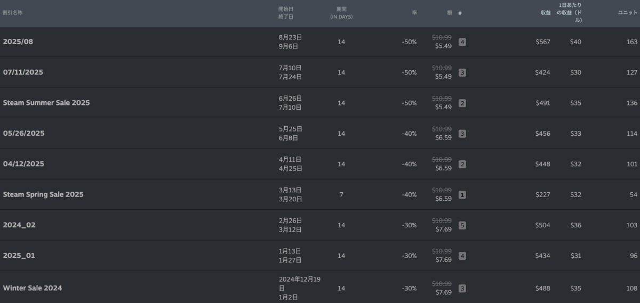Sort by the 率 column header
Screen dimensions: 640x303
414,13
